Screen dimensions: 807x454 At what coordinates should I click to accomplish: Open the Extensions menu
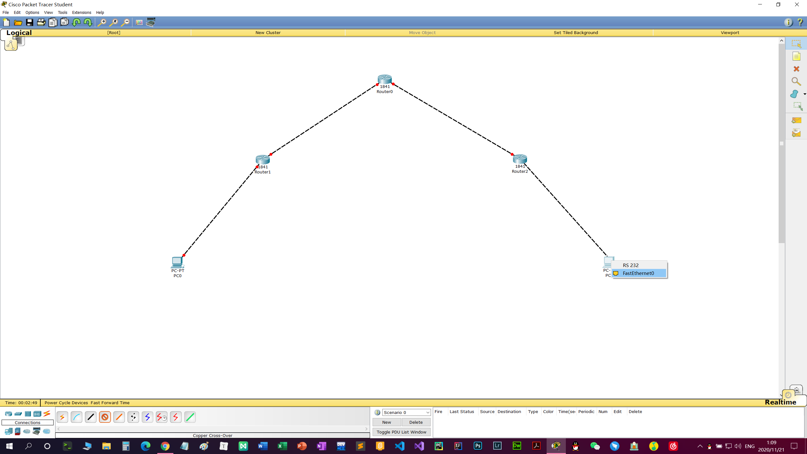coord(81,13)
